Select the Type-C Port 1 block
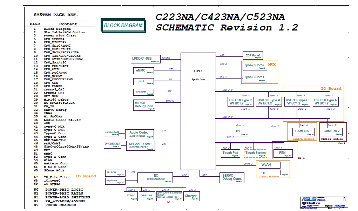Image resolution: width=358 pixels, height=211 pixels. (255, 78)
